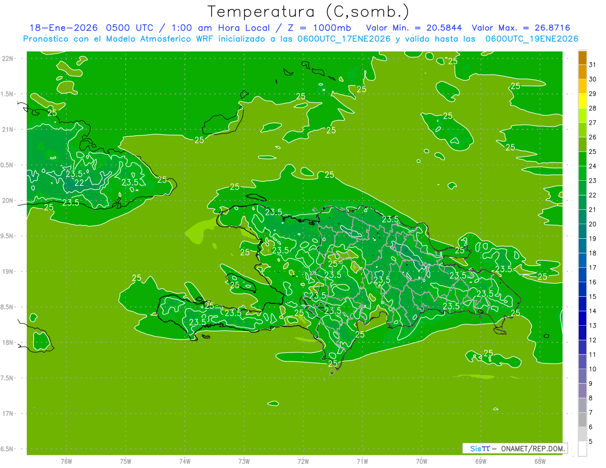This screenshot has width=606, height=468.
Task: Click the '0600UTC_17ENE2026' initialization time
Action: (x=343, y=39)
